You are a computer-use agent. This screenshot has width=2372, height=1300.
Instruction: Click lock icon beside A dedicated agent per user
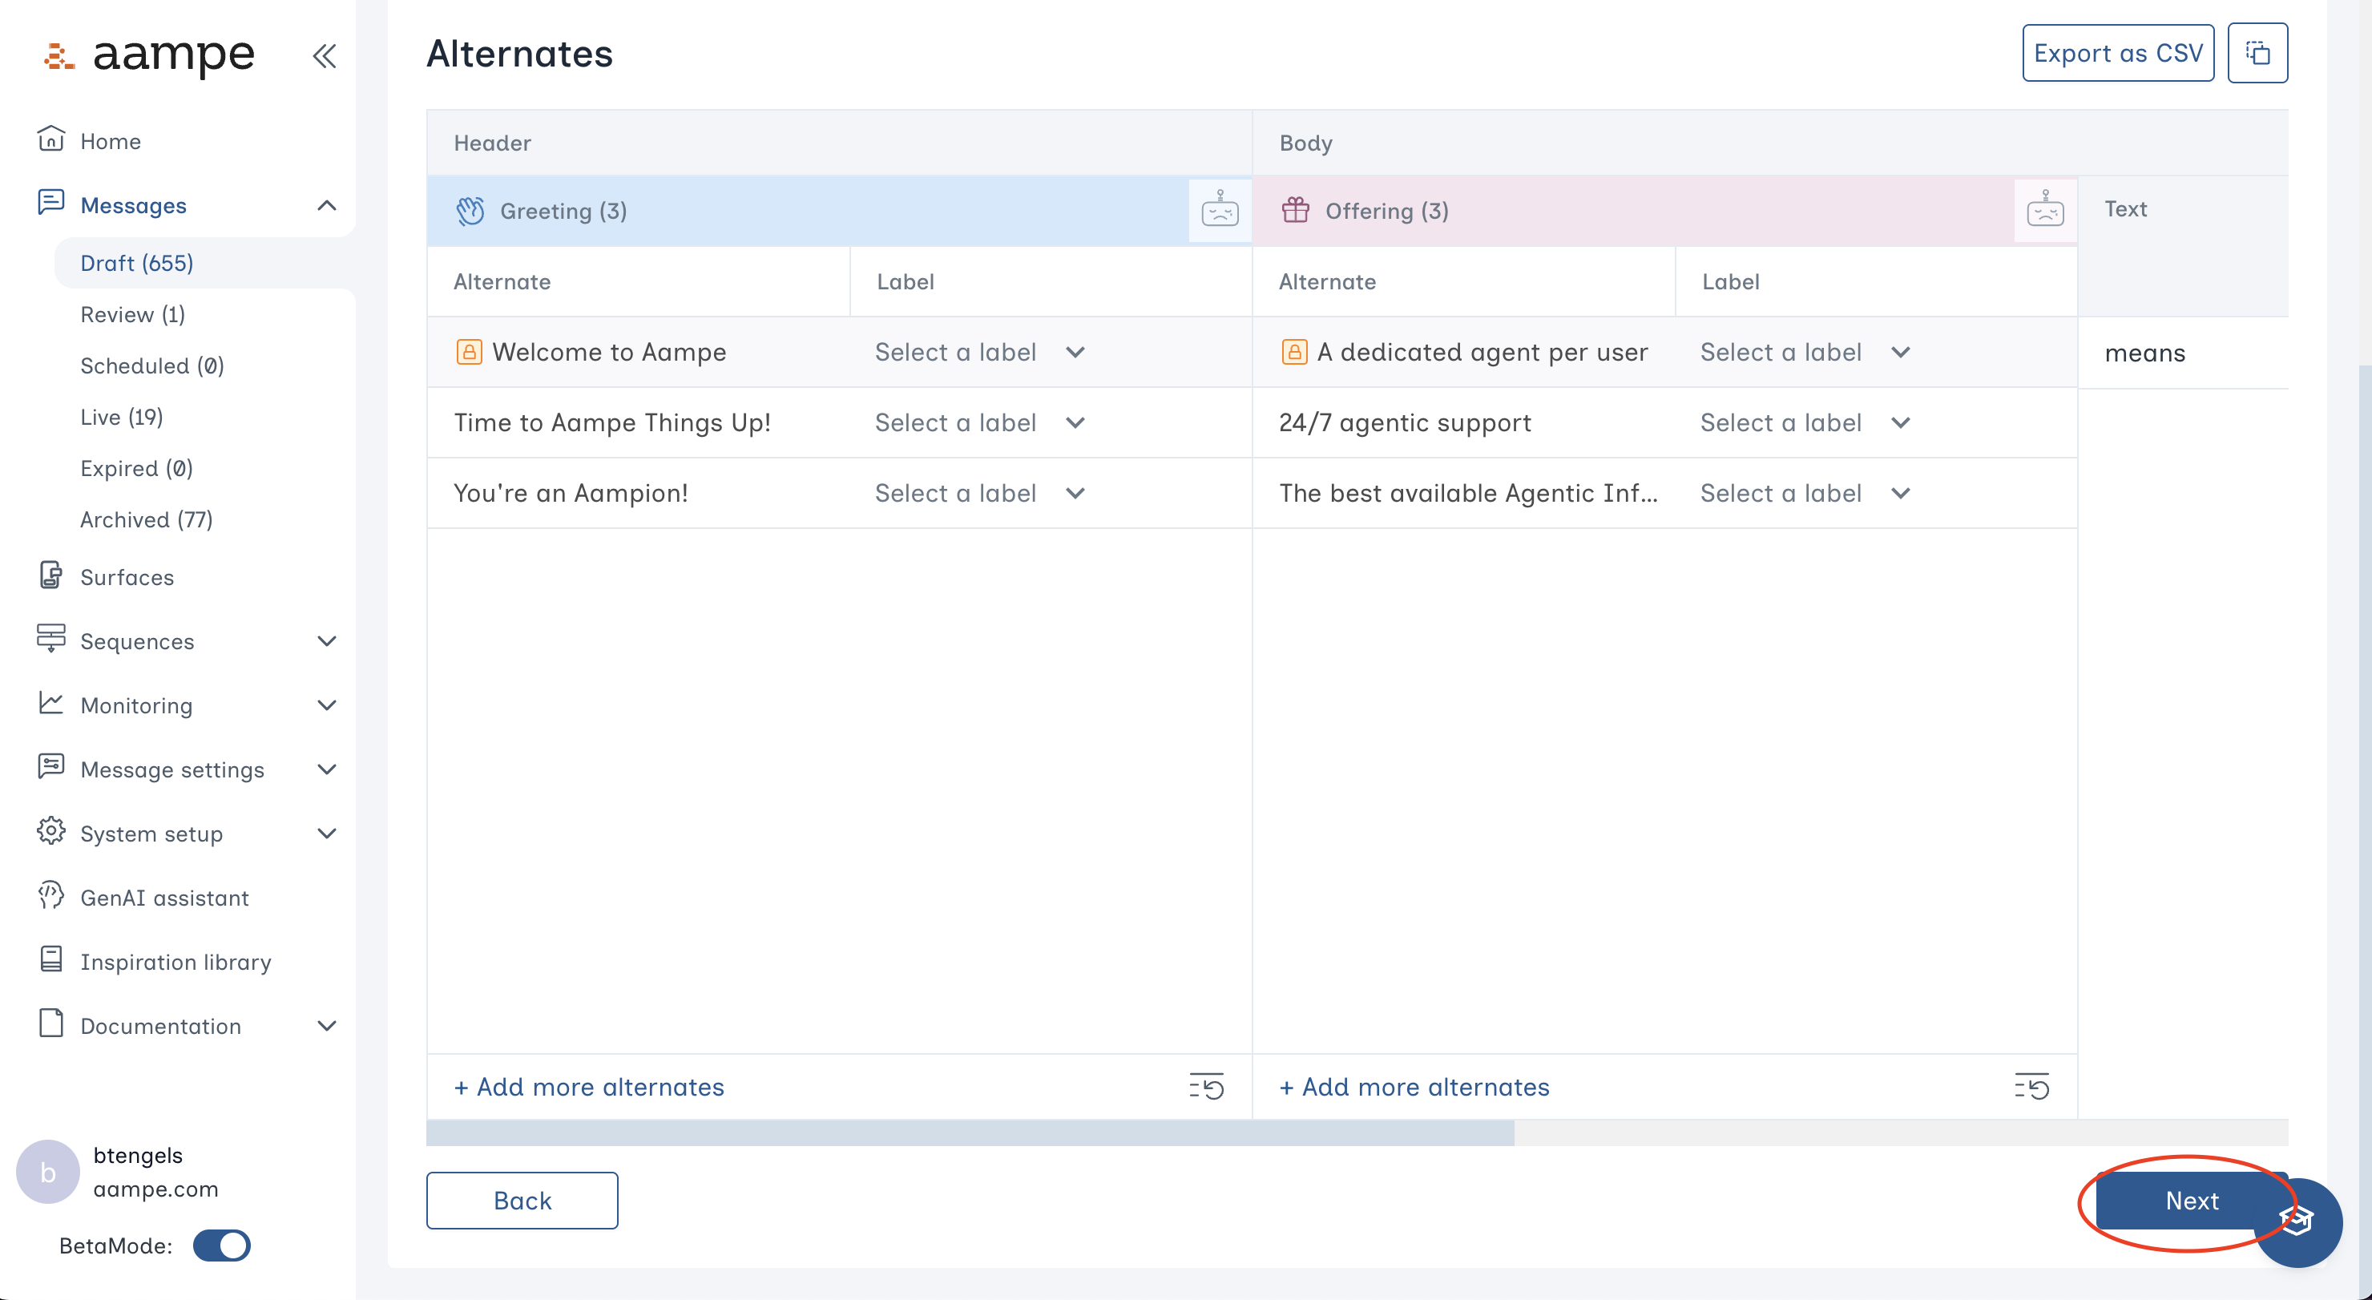(1293, 352)
